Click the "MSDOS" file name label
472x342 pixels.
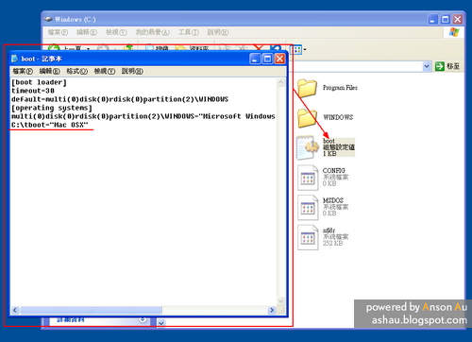(333, 200)
